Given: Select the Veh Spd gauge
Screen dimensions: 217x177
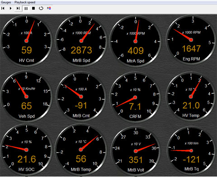Looking at the screenshot, I should [x=27, y=97].
